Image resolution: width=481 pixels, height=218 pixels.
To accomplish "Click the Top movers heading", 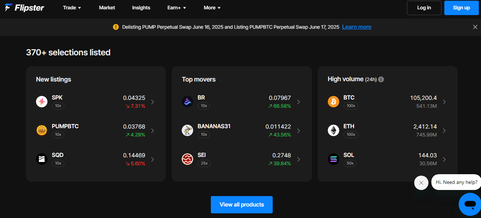I will [x=199, y=79].
